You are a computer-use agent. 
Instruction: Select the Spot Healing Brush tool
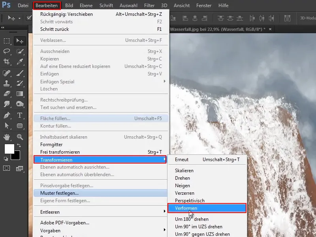7,73
